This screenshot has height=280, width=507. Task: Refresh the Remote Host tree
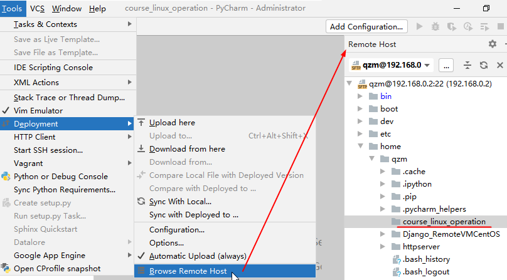coord(483,65)
